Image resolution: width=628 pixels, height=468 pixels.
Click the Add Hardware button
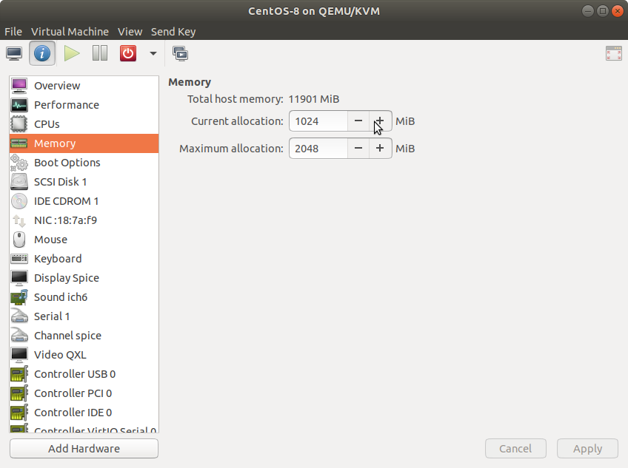(x=84, y=448)
